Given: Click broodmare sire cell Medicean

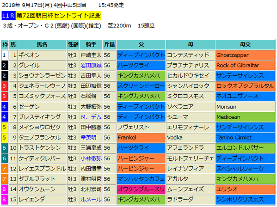Looking at the screenshot, I should pyautogui.click(x=245, y=117).
